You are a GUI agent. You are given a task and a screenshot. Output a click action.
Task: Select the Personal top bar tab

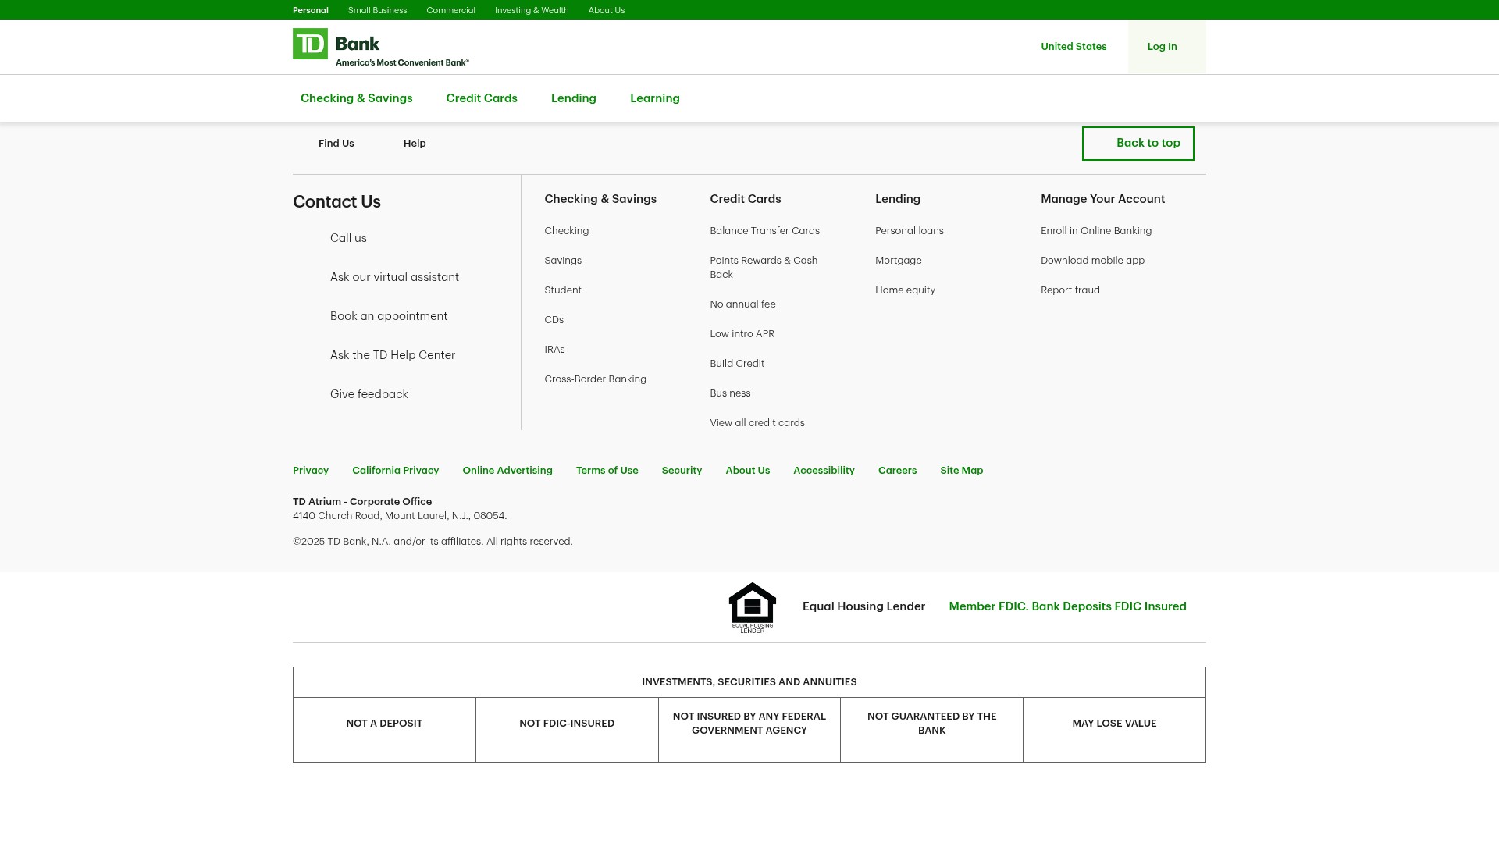[x=311, y=10]
